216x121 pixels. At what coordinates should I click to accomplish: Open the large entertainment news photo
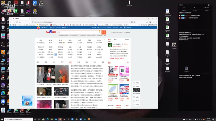pyautogui.click(x=52, y=74)
